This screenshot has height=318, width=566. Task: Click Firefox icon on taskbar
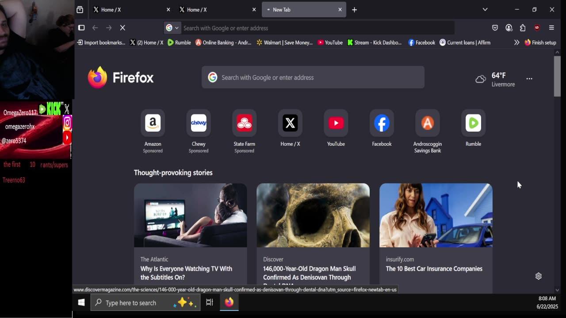point(229,303)
